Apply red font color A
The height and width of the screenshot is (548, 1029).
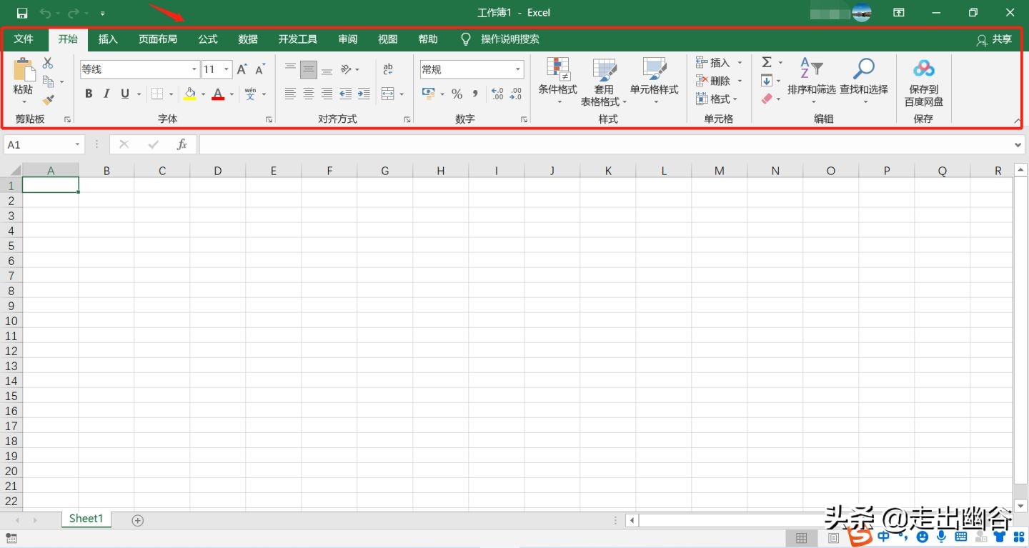219,94
